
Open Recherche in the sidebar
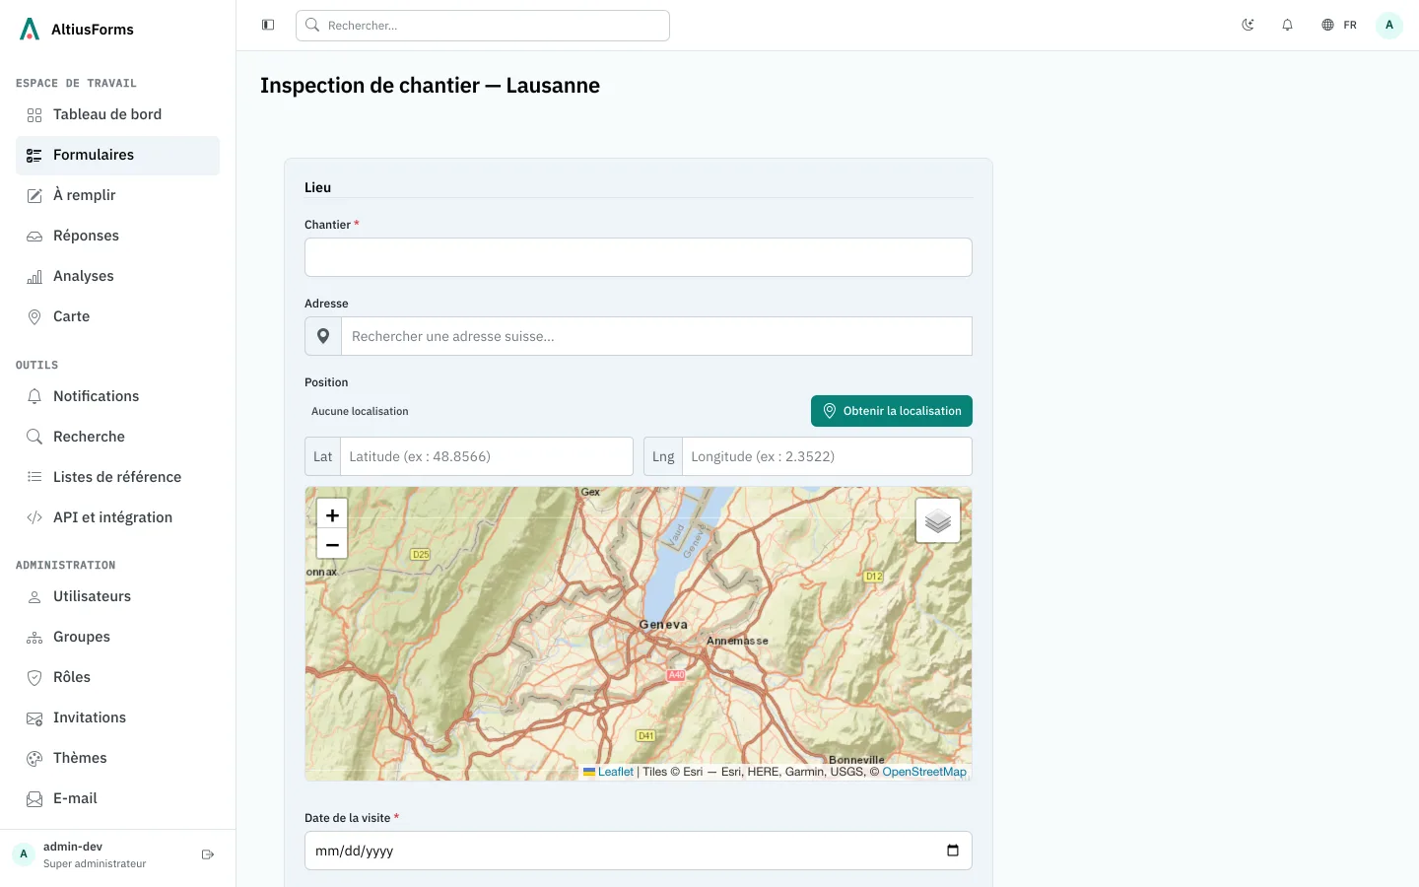coord(117,437)
